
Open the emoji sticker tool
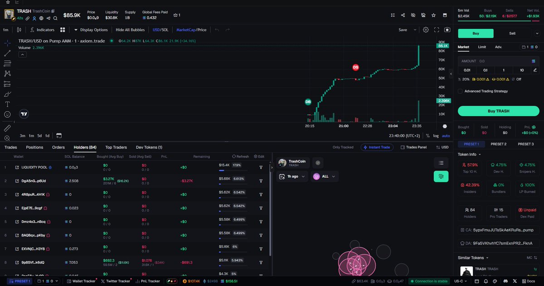coord(7,114)
